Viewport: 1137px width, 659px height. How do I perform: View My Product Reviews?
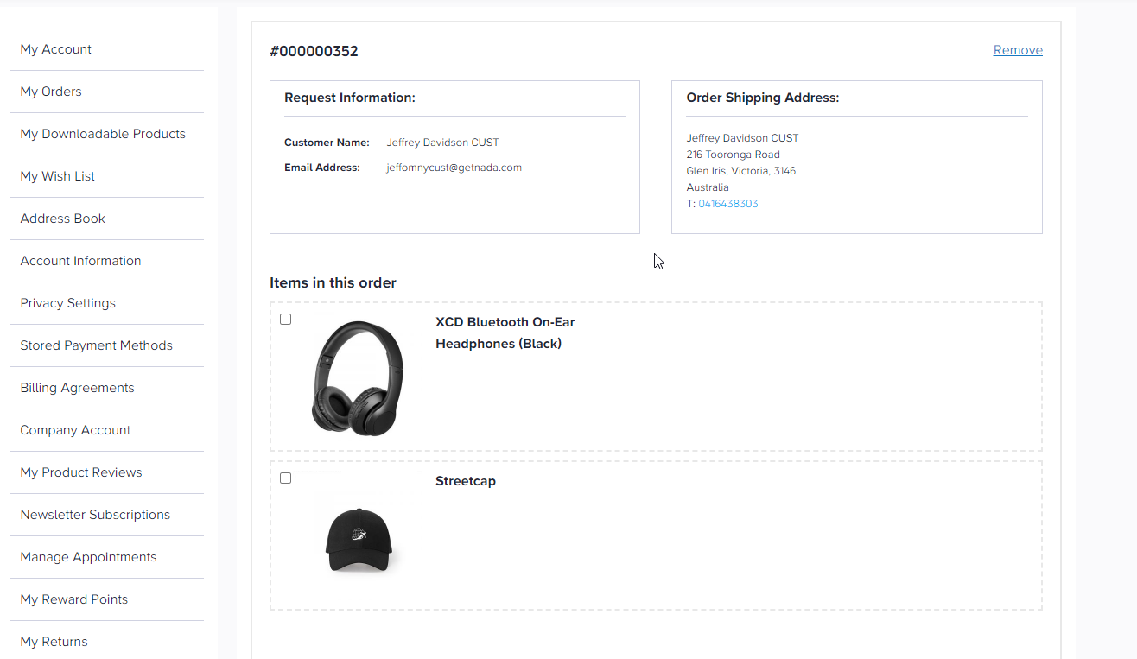click(81, 472)
